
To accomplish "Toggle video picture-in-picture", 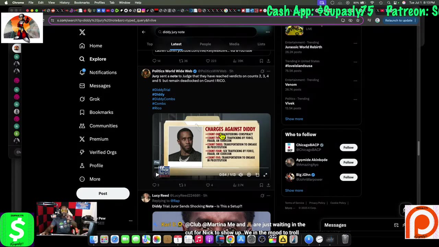I will (x=257, y=175).
